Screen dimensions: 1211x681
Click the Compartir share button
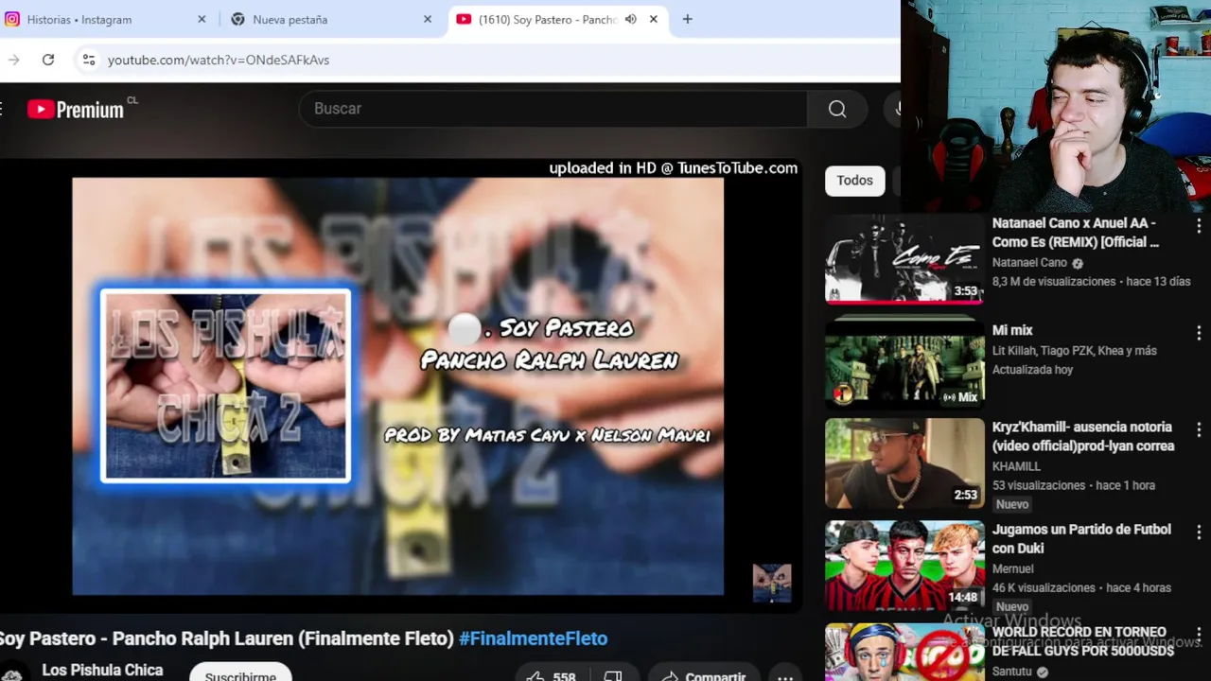coord(704,675)
